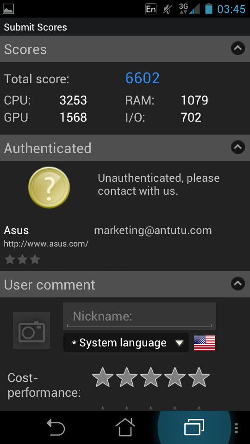250x444 pixels.
Task: Tap the camera photo placeholder icon
Action: 31,330
